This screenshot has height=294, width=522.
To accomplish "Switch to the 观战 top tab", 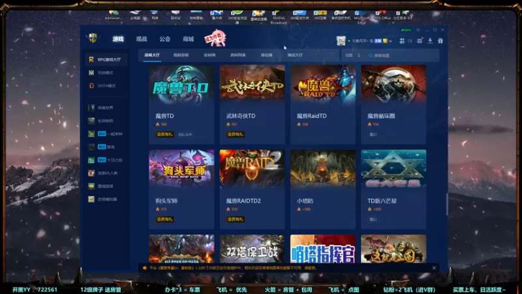I will pyautogui.click(x=142, y=39).
